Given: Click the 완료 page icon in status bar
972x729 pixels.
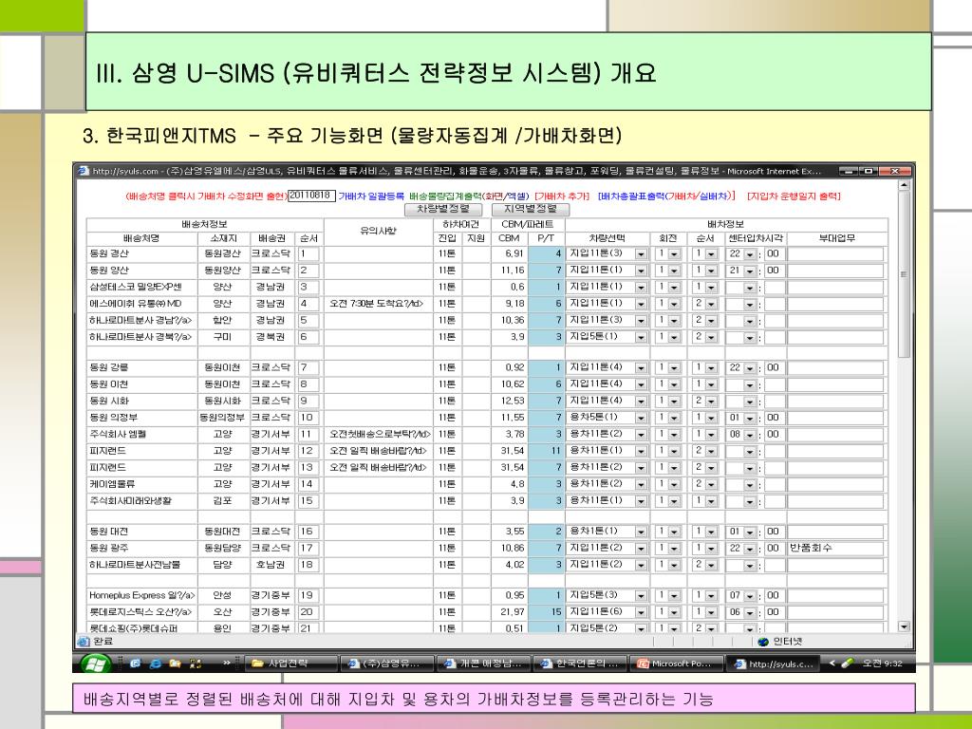Looking at the screenshot, I should click(84, 641).
